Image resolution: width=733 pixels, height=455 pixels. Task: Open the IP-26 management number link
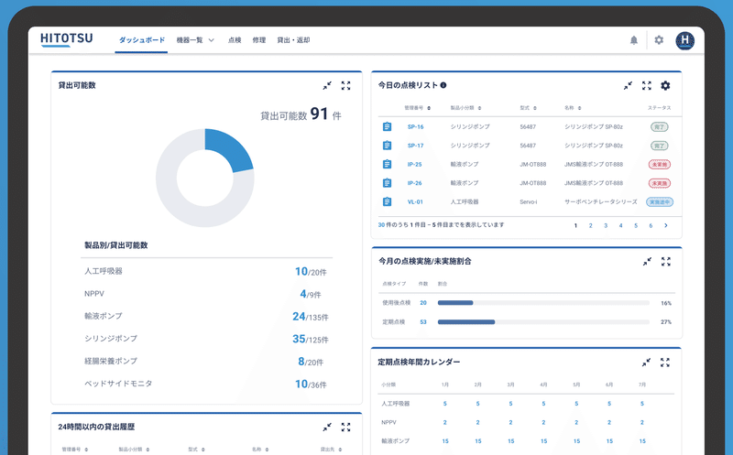point(414,183)
